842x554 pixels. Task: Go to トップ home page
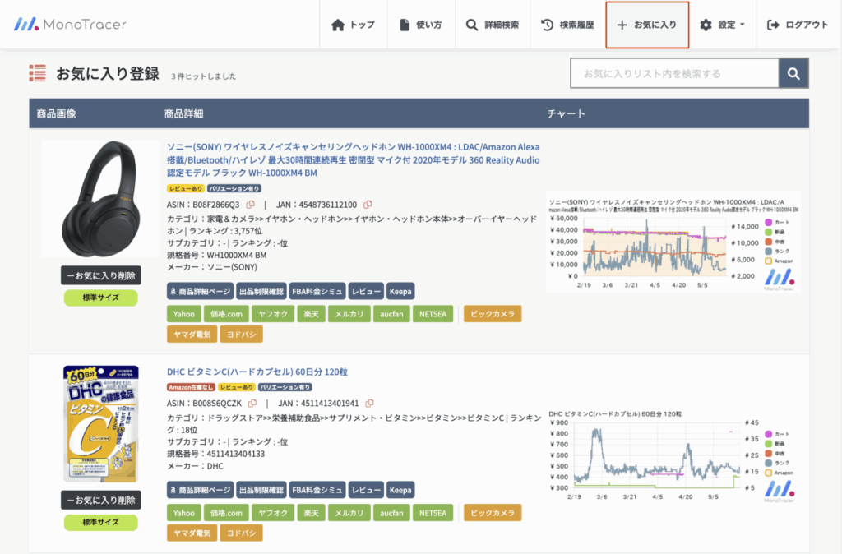pos(354,25)
